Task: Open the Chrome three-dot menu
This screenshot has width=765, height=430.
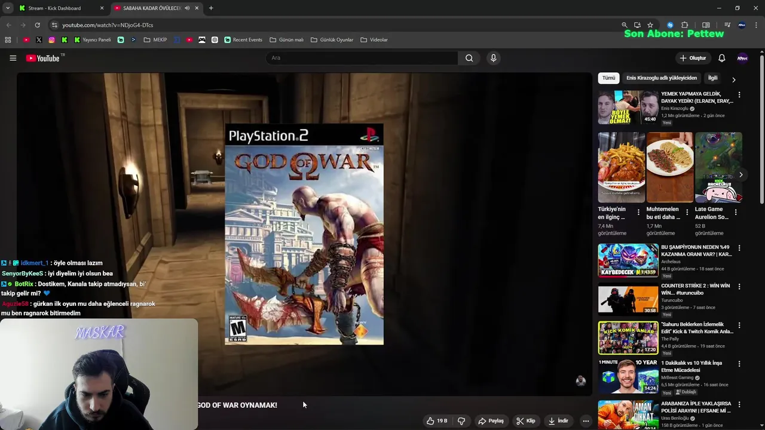Action: tap(756, 25)
